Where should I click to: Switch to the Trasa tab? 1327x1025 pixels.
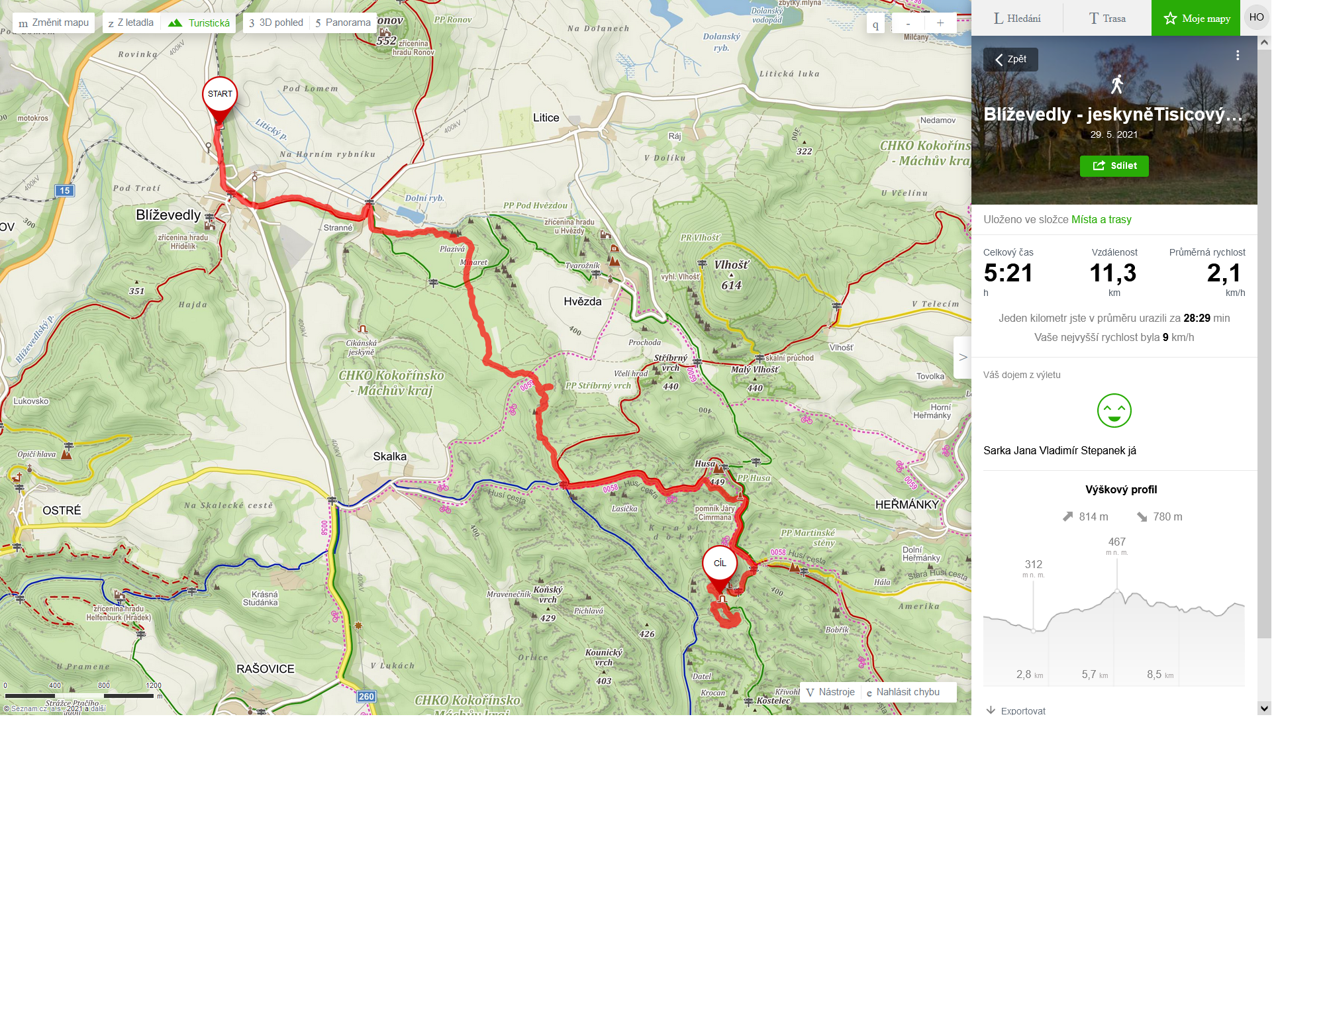tap(1107, 19)
